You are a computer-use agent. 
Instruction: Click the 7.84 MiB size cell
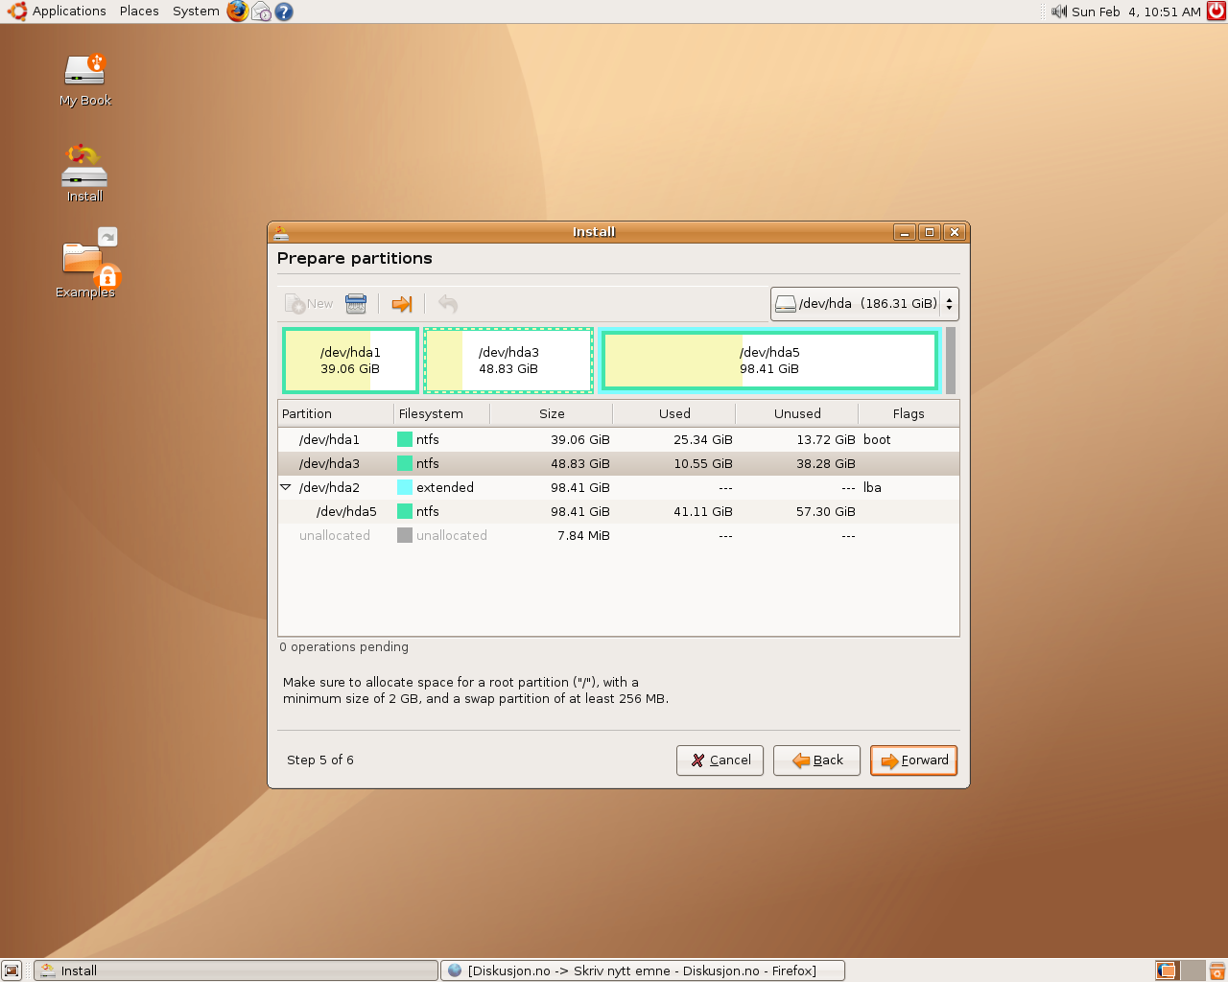tap(583, 536)
